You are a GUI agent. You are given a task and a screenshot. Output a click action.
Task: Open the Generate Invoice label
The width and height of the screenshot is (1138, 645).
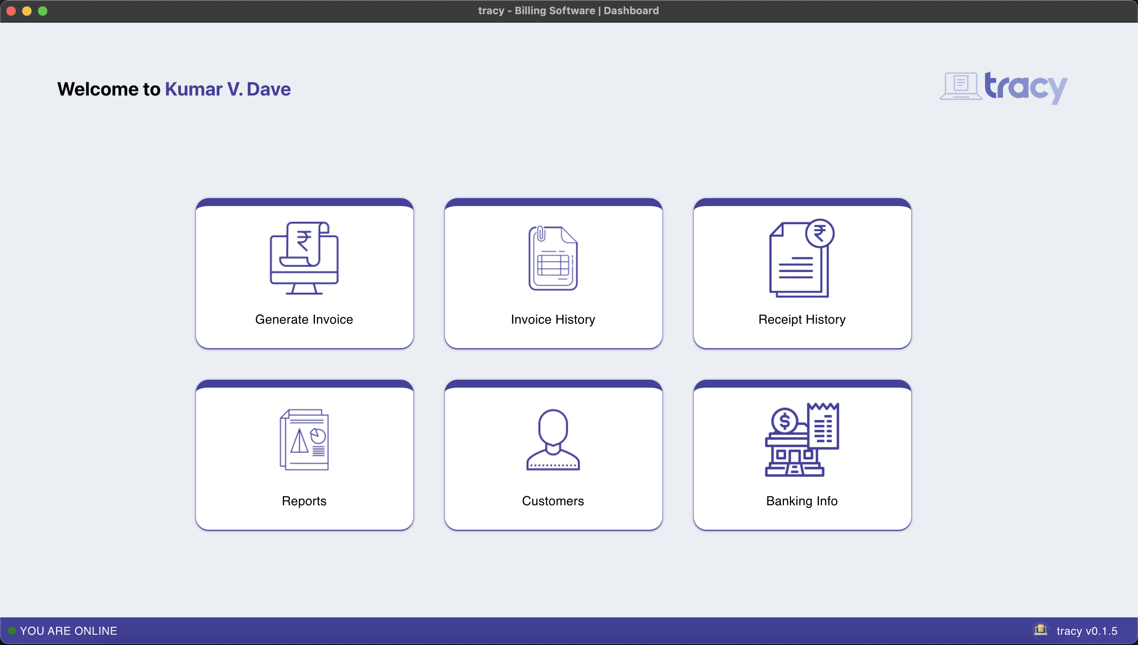tap(304, 319)
